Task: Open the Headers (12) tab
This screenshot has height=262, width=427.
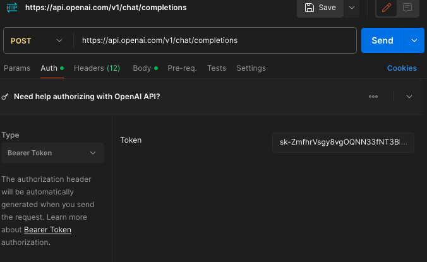Action: click(x=97, y=68)
